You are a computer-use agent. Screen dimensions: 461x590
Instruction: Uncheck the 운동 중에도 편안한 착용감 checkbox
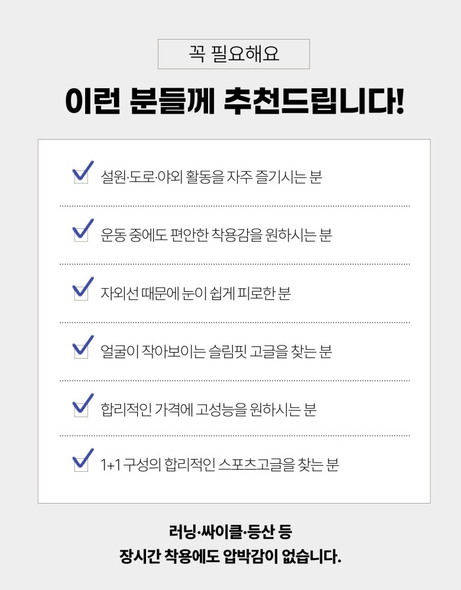click(81, 234)
